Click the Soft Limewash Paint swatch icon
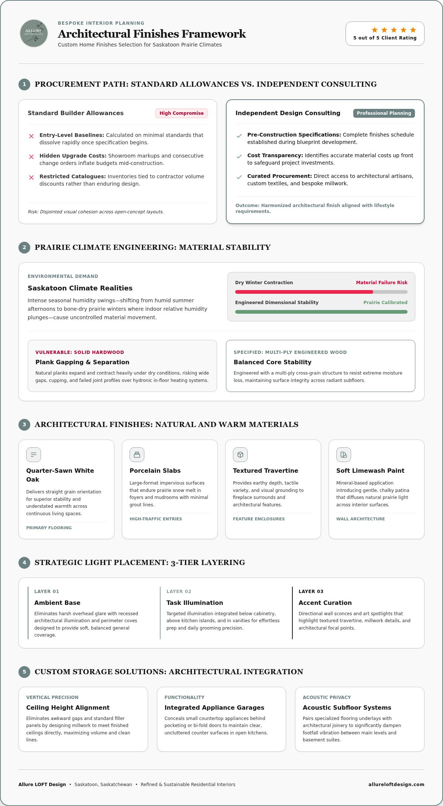The width and height of the screenshot is (443, 806). (344, 455)
